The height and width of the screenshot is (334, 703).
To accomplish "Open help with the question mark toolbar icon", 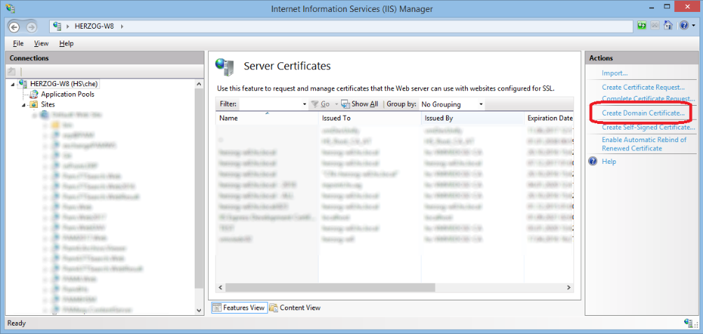I will [x=683, y=26].
